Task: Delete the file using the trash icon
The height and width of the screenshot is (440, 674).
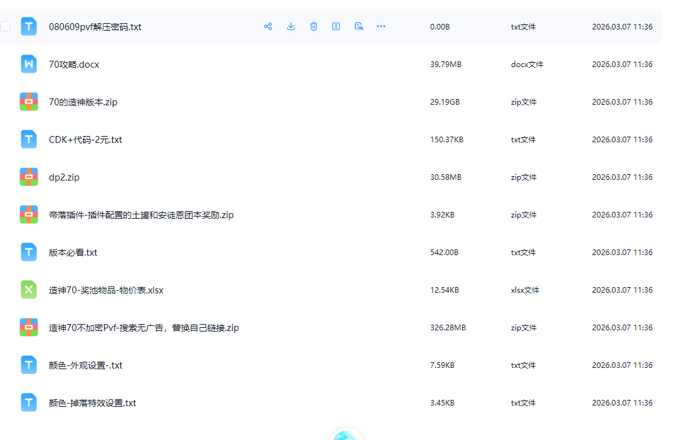Action: (313, 26)
